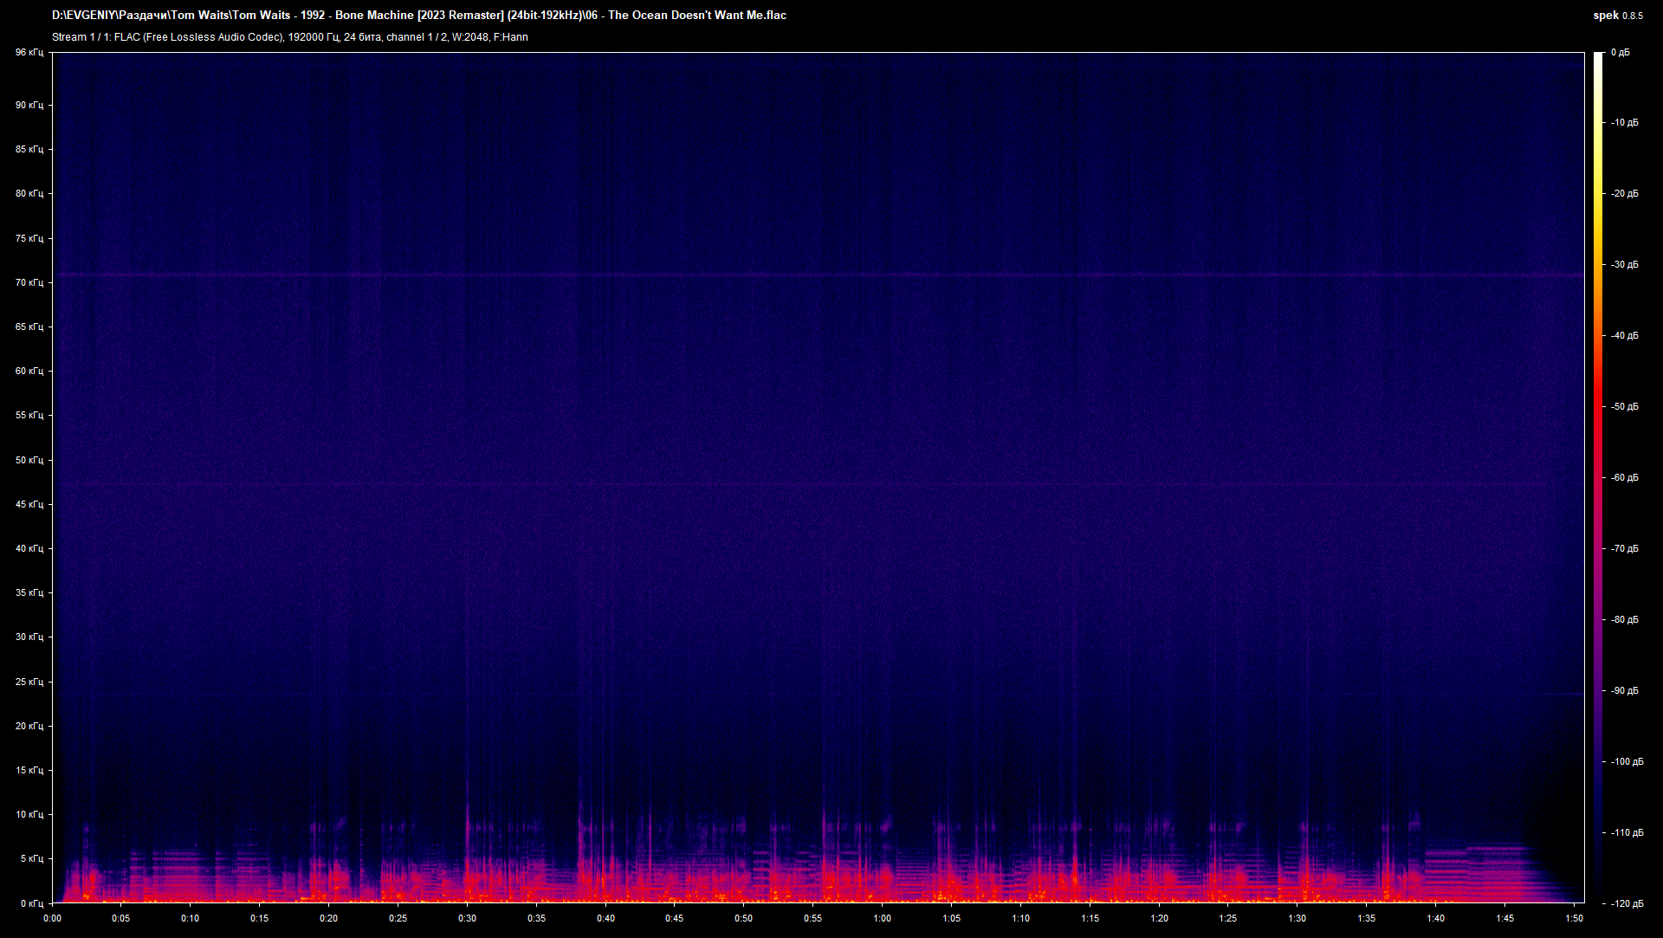Click the '1:15' time axis label
1663x938 pixels.
coord(1090,919)
